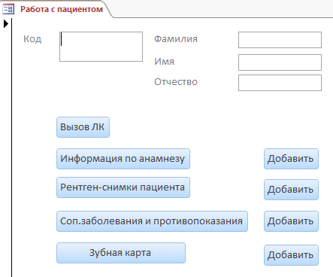Click Добавить beside Рентген-снимки пациента
The image size is (333, 277).
(291, 190)
